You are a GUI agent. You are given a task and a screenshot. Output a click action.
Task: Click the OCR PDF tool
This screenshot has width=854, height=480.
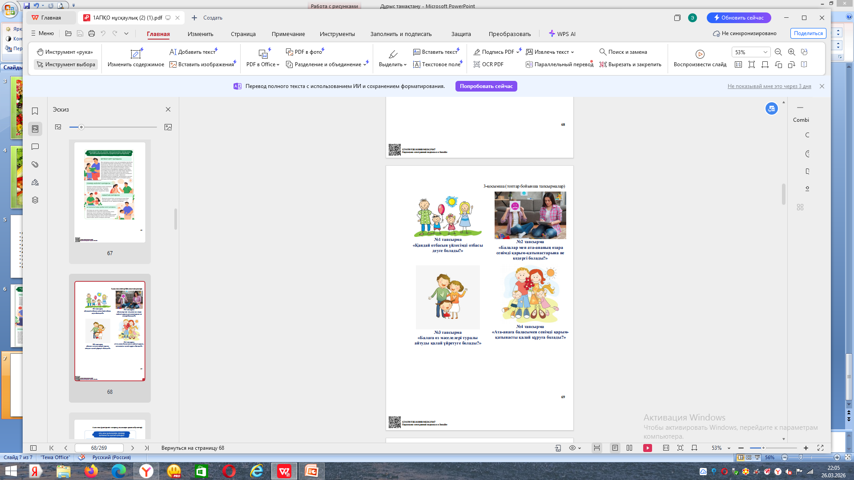pyautogui.click(x=488, y=64)
